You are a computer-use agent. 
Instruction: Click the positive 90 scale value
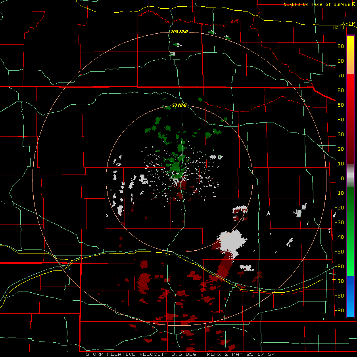tap(341, 46)
